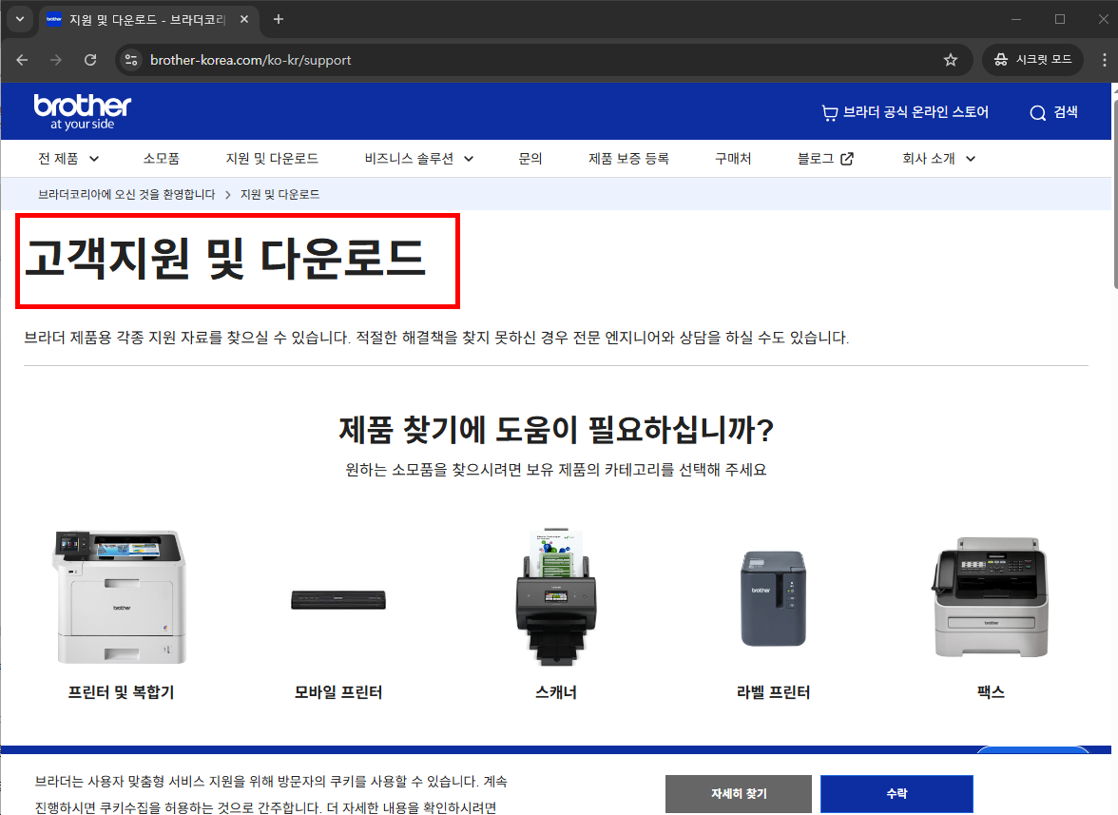The image size is (1118, 815).
Task: Select the 지원 및 다운로드 menu item
Action: pyautogui.click(x=273, y=159)
